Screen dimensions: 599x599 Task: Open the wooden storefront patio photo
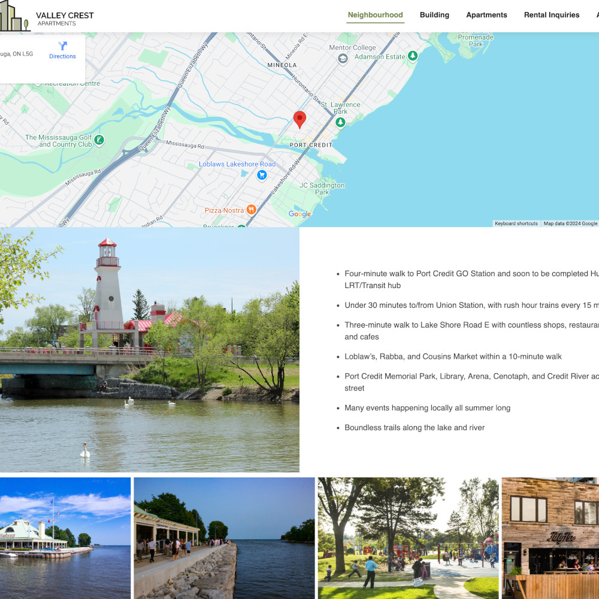point(550,537)
